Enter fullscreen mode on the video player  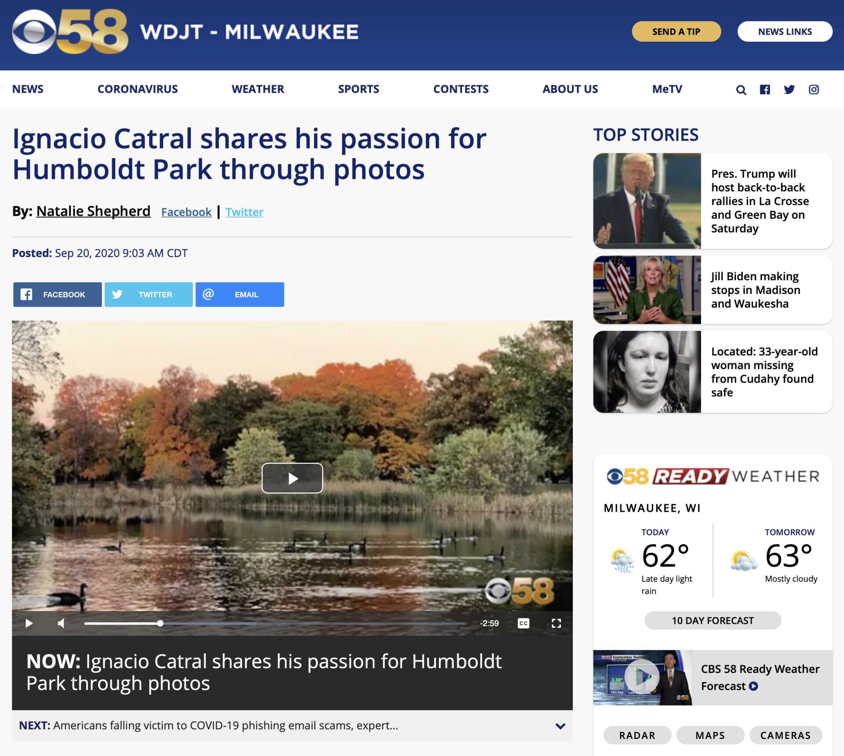coord(556,623)
